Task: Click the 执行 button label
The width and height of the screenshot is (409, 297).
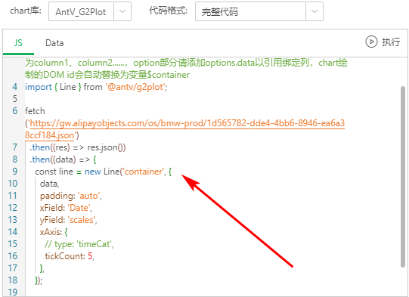Action: pos(391,42)
